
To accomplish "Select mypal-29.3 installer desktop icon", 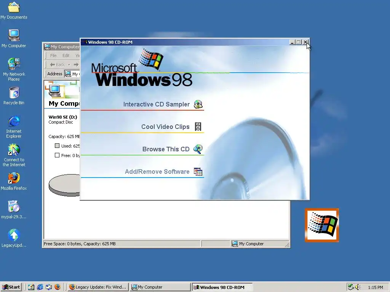I will tap(14, 210).
